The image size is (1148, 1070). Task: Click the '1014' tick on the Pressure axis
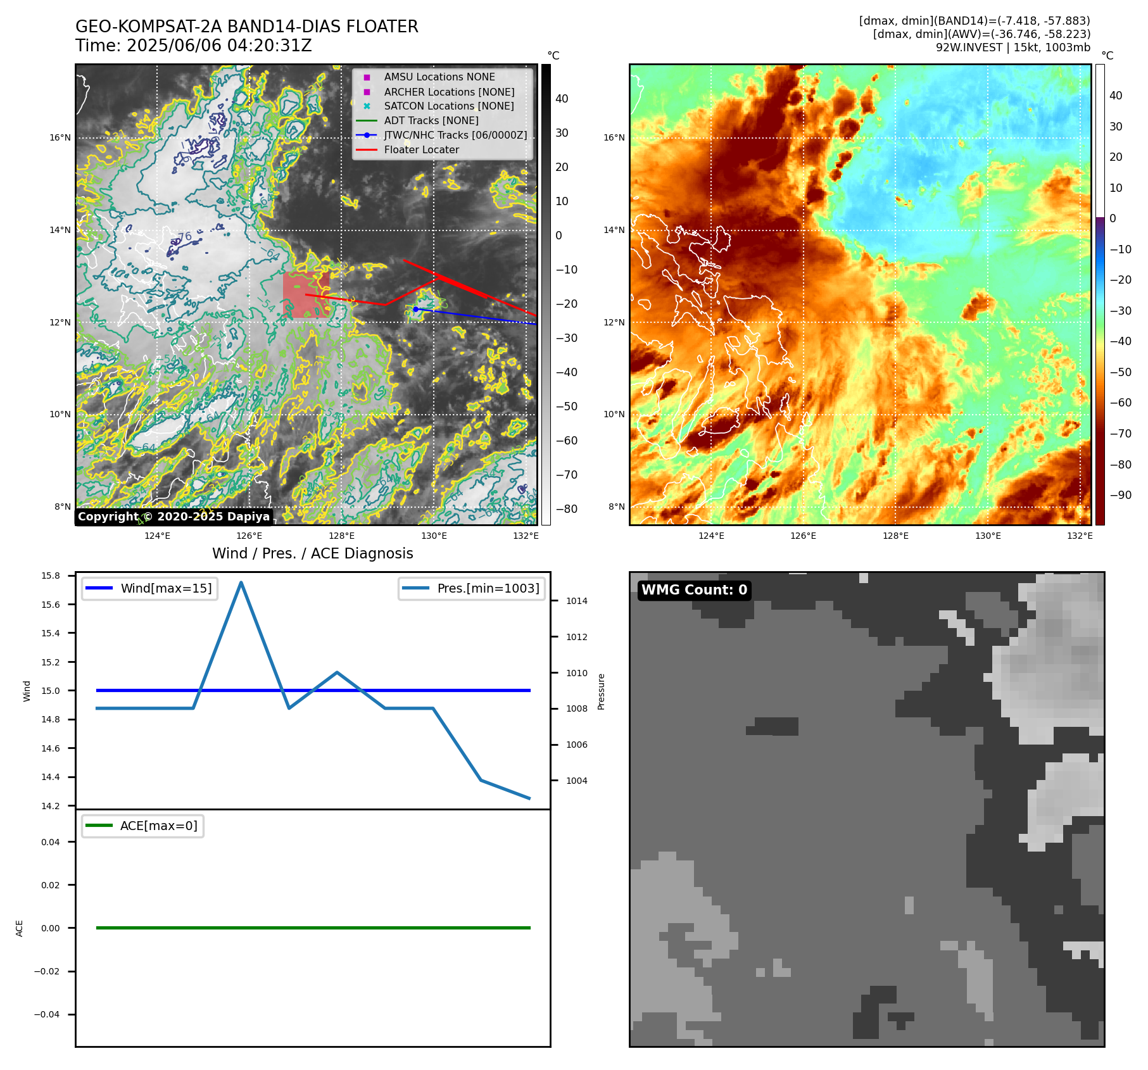coord(577,601)
